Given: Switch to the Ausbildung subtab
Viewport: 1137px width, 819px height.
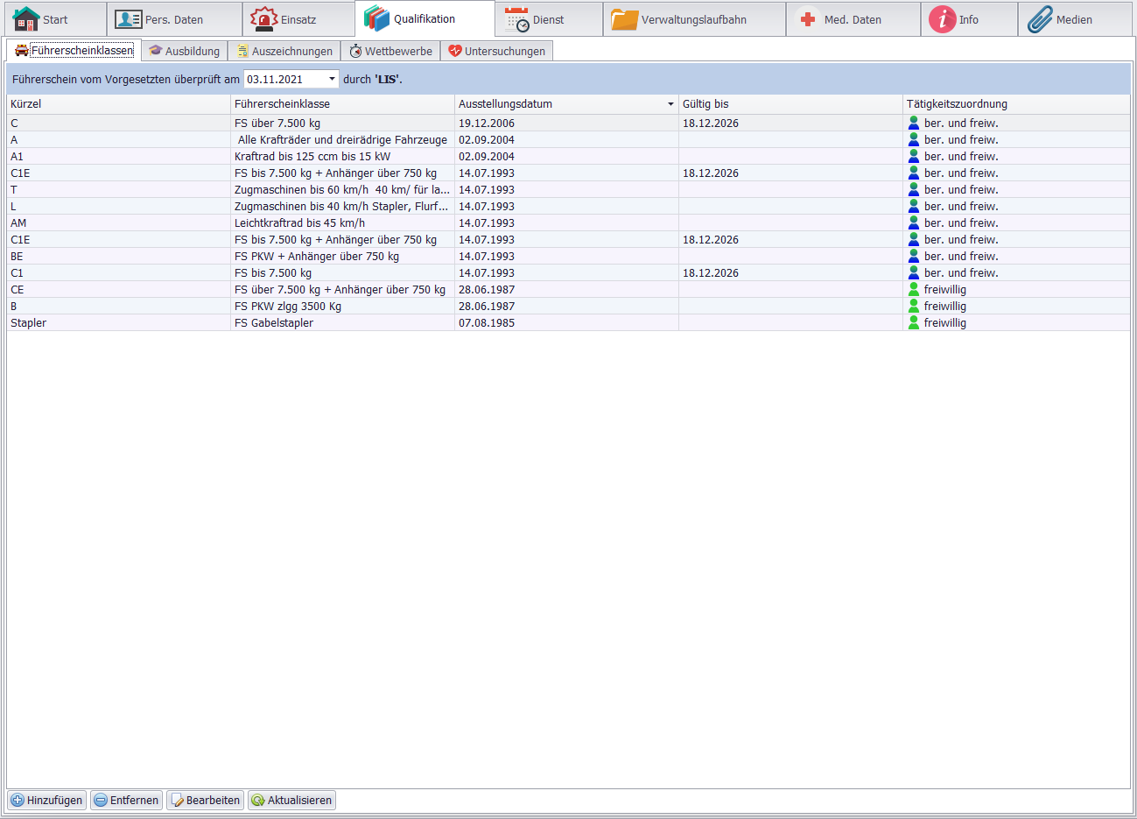Looking at the screenshot, I should 185,51.
